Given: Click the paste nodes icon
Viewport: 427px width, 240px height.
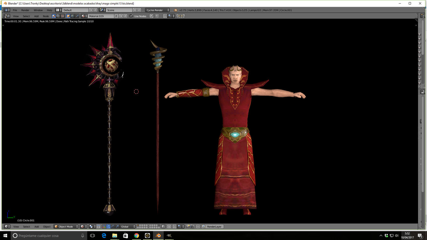Looking at the screenshot, I should coord(182,16).
